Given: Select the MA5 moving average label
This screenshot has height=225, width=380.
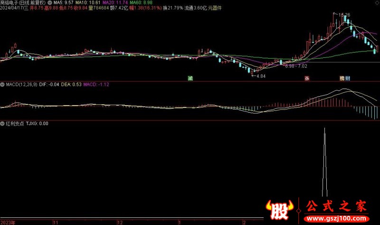Looking at the screenshot, I should pos(62,2).
